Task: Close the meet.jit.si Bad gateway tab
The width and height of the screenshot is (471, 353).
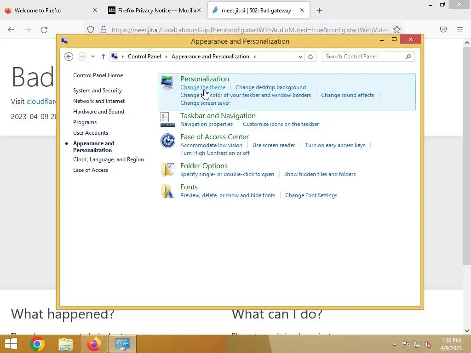Action: click(x=302, y=10)
